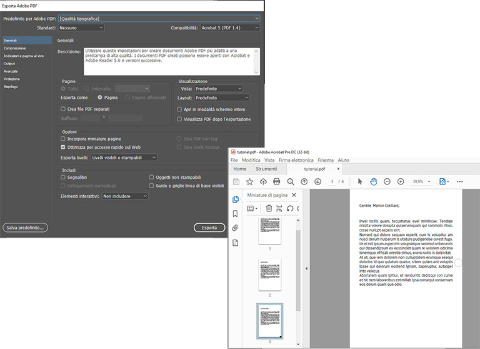Close the tutorial.pdf tab
This screenshot has width=480, height=349.
(x=338, y=168)
